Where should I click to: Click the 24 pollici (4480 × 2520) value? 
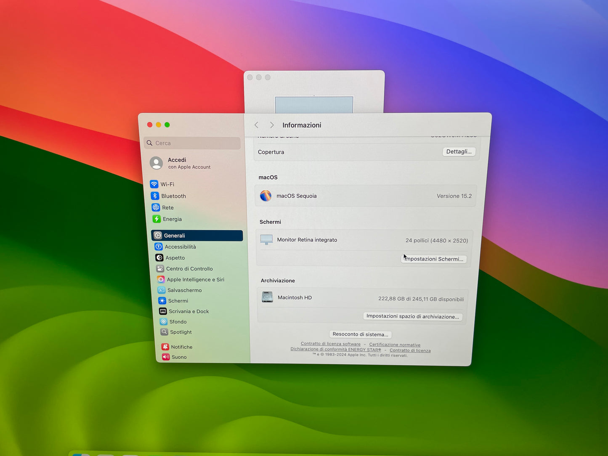click(x=437, y=241)
